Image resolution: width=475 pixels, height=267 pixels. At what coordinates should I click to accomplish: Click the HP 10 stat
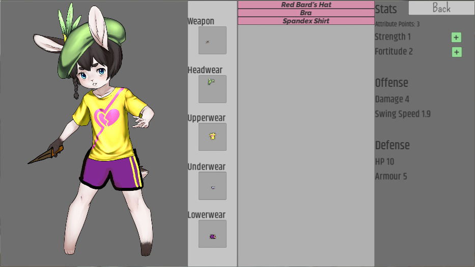(x=384, y=161)
